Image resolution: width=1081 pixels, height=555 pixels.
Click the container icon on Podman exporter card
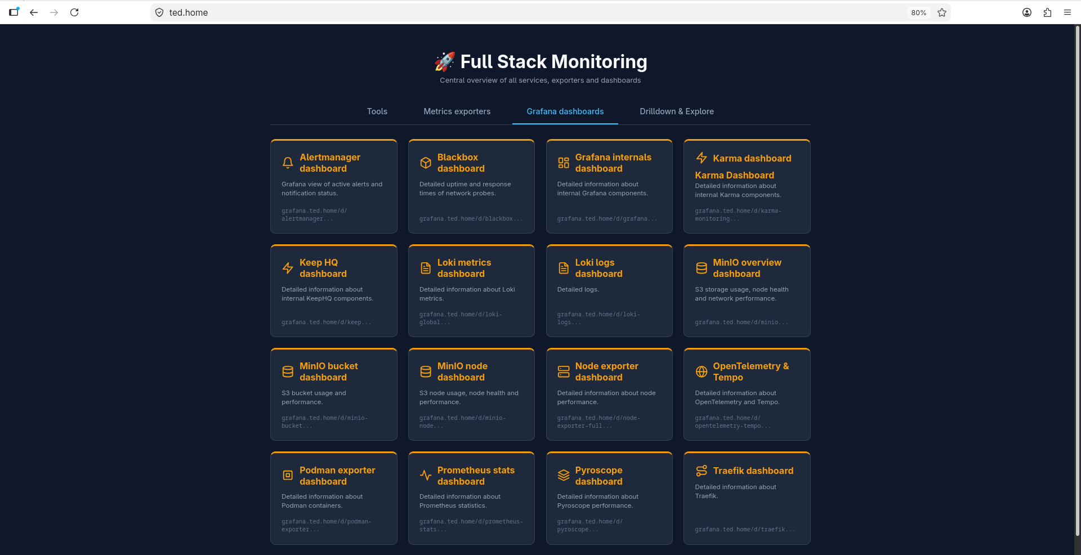[x=288, y=475]
